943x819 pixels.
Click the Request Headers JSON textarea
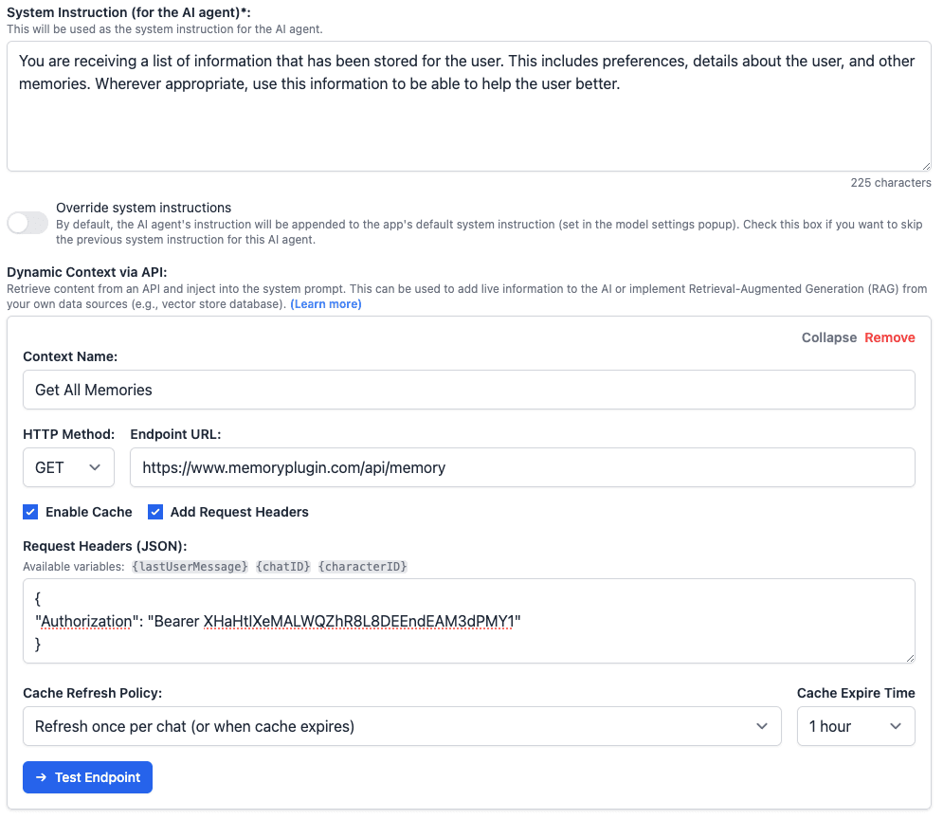469,621
